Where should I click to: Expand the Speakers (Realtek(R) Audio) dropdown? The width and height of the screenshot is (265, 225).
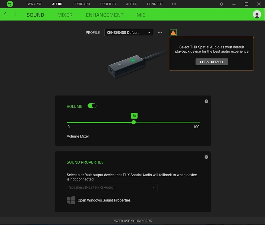click(112, 187)
